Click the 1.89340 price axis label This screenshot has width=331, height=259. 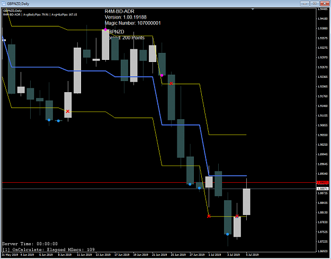pos(323,174)
